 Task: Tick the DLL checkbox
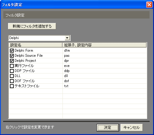(x=12, y=76)
